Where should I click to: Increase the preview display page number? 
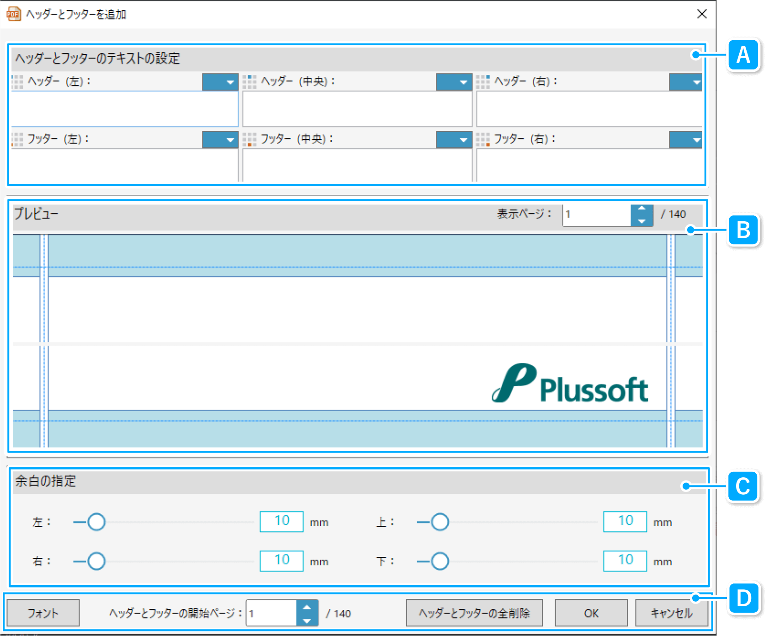click(642, 209)
